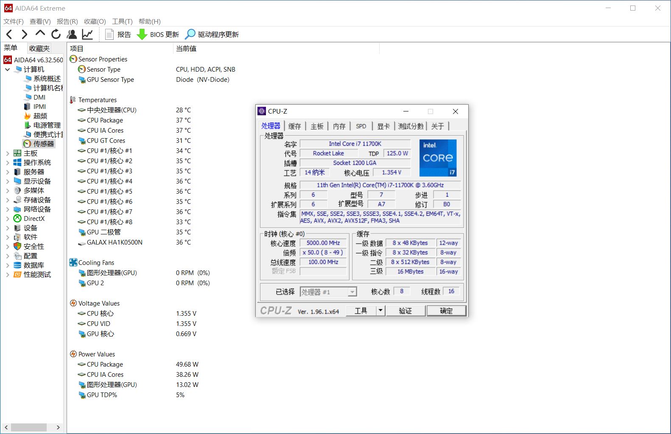Expand the 多媒体 tree node

tap(8, 191)
